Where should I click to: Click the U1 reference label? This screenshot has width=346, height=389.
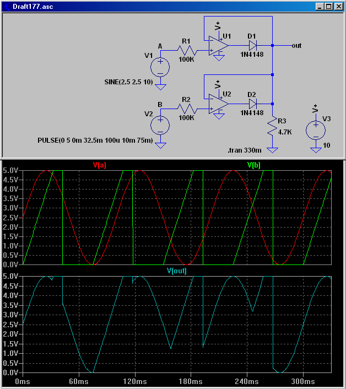pos(226,36)
